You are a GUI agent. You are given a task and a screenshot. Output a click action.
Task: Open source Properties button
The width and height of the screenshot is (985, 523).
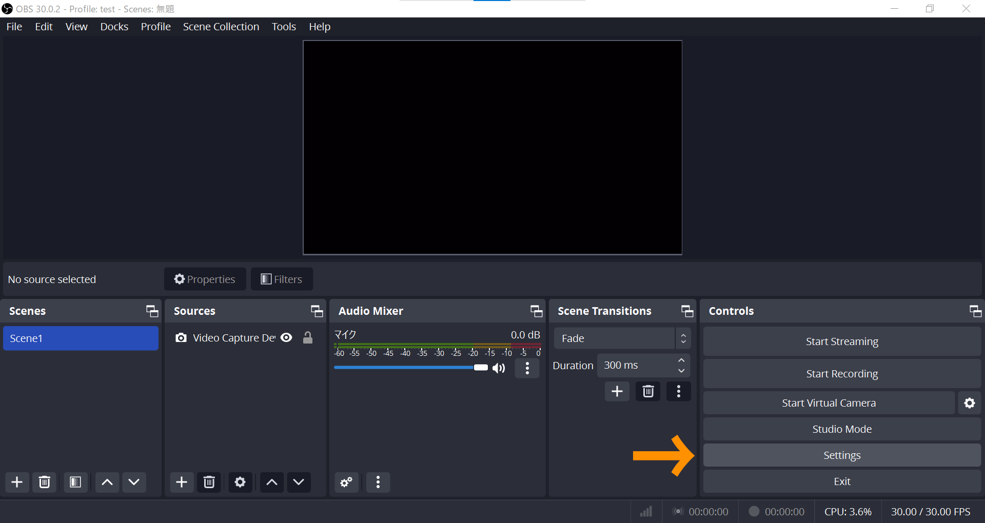[x=205, y=279]
